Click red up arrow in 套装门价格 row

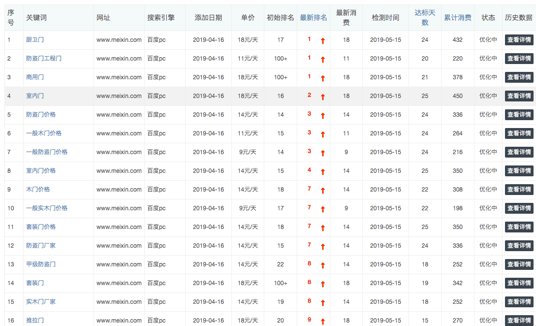point(323,228)
